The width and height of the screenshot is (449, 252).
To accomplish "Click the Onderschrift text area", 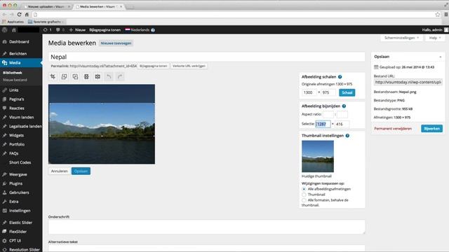I will coord(206,227).
